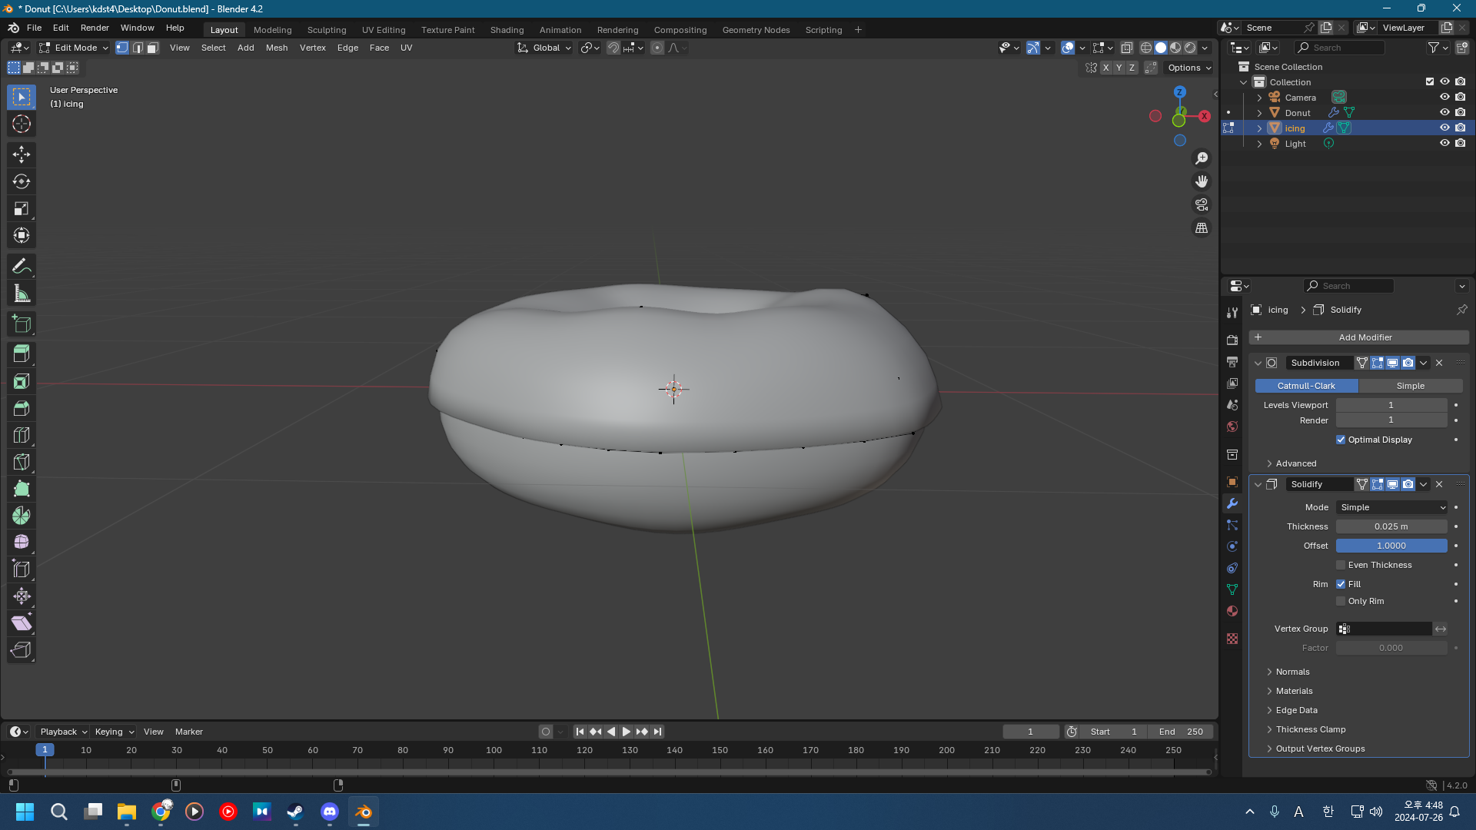Click the Extrude Region tool
Screen dimensions: 1476x830
(22, 354)
